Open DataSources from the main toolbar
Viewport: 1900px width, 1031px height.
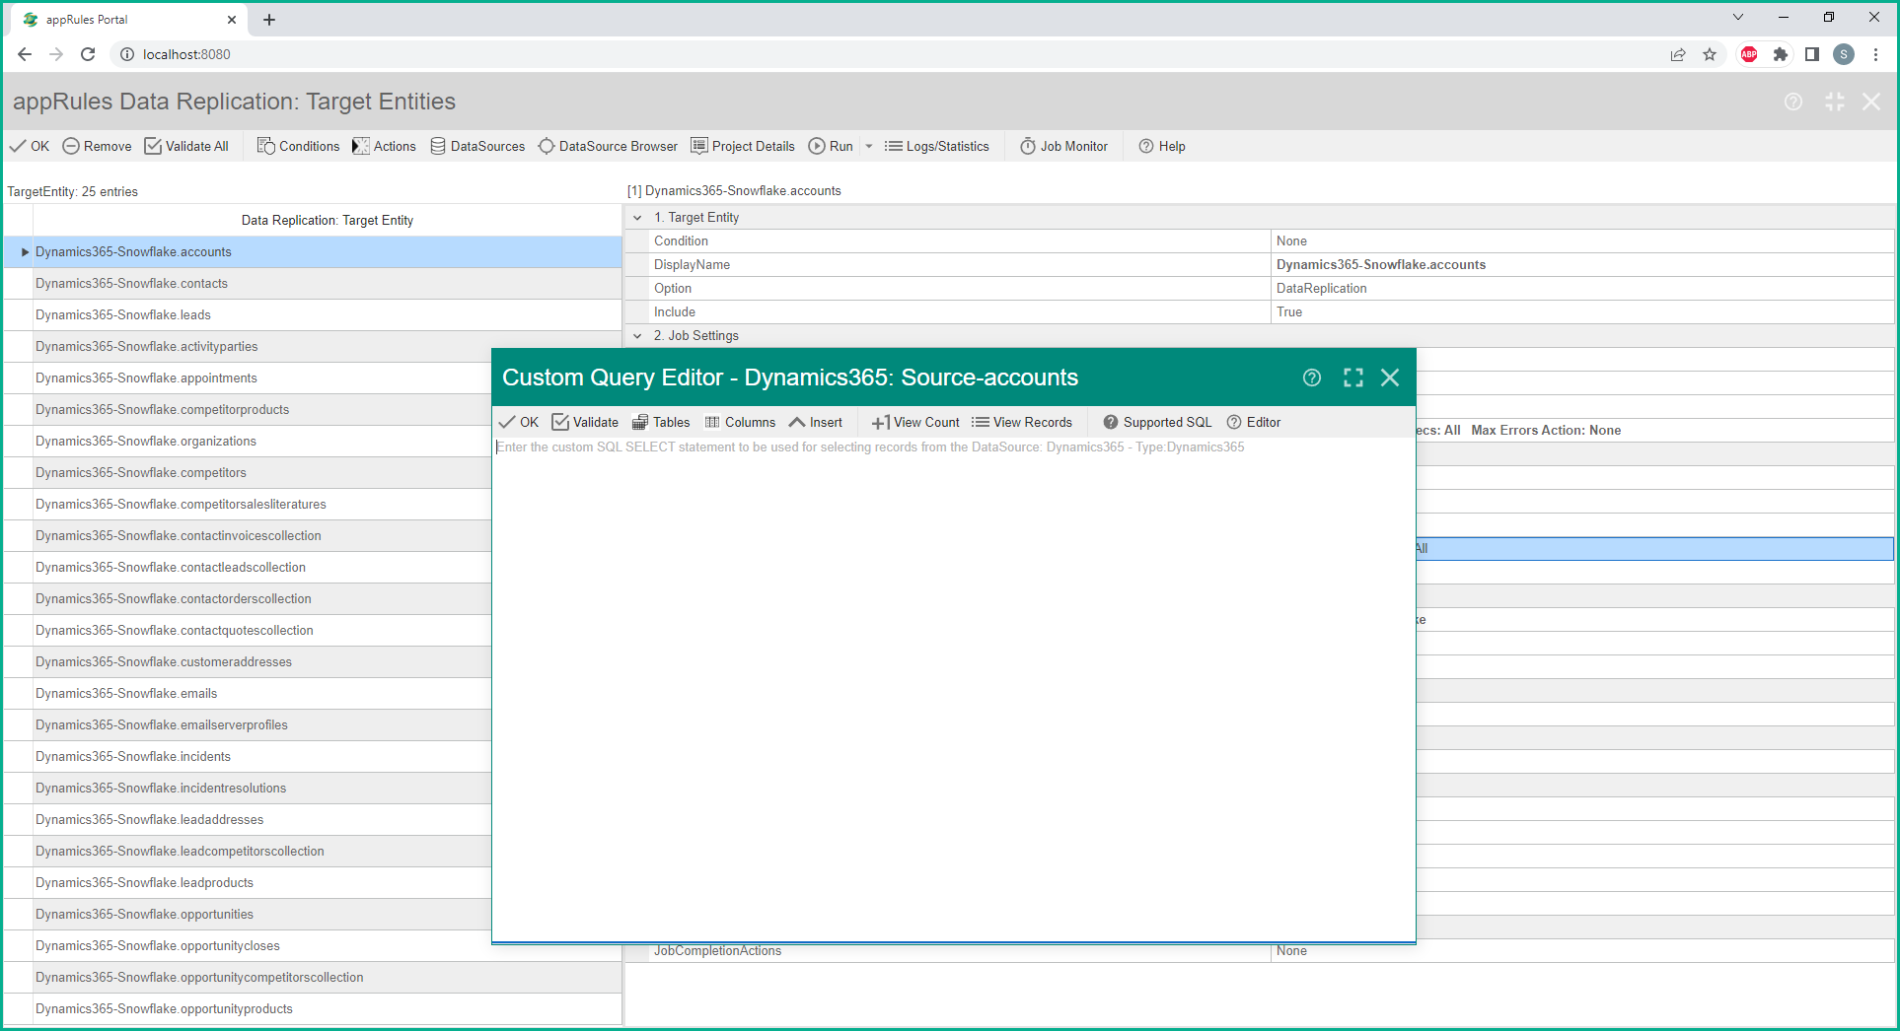477,146
